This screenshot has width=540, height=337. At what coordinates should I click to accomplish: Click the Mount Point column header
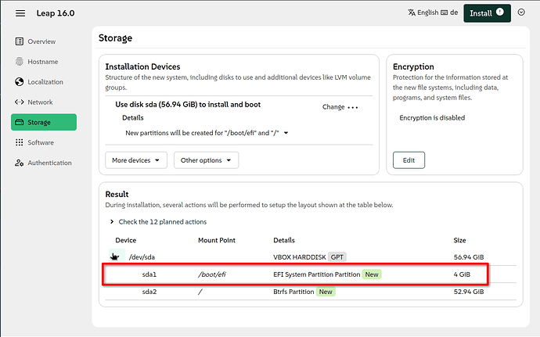(x=216, y=240)
